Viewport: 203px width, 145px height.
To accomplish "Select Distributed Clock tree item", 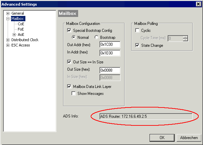I will pyautogui.click(x=25, y=40).
